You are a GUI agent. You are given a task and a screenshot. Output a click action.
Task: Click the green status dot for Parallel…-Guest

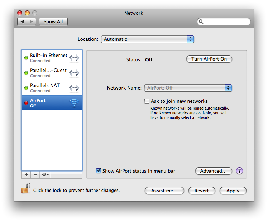click(26, 73)
